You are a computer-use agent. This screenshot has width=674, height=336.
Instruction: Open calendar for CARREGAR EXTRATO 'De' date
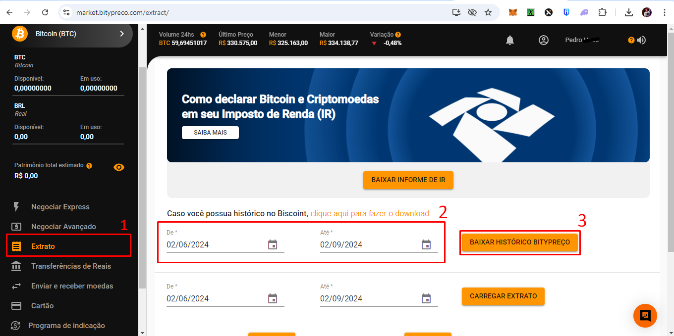(x=273, y=298)
